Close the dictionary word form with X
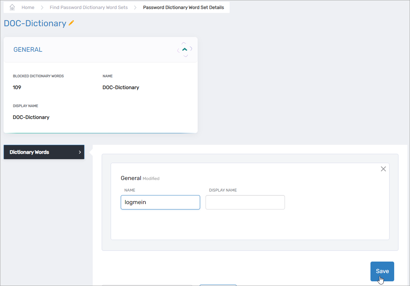 click(x=383, y=169)
